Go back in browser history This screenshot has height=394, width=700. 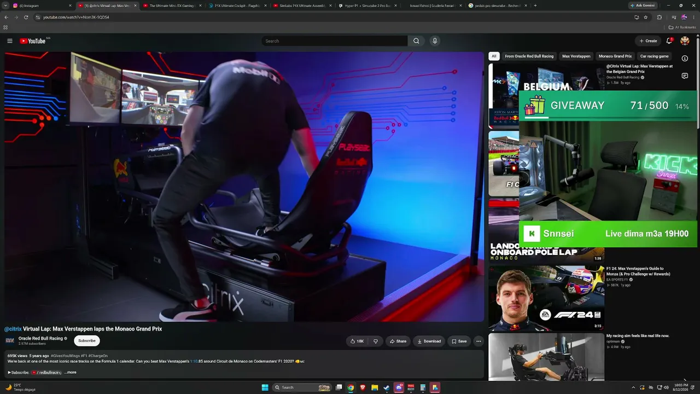[x=6, y=17]
